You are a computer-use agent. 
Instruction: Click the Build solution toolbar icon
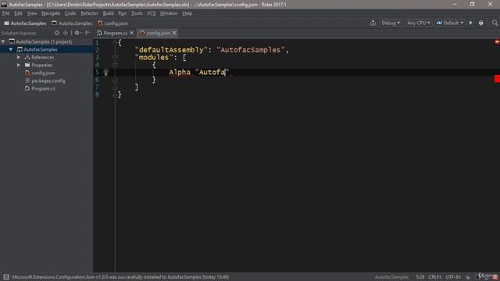tap(373, 23)
